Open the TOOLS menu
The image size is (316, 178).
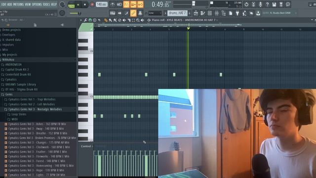pyautogui.click(x=46, y=4)
